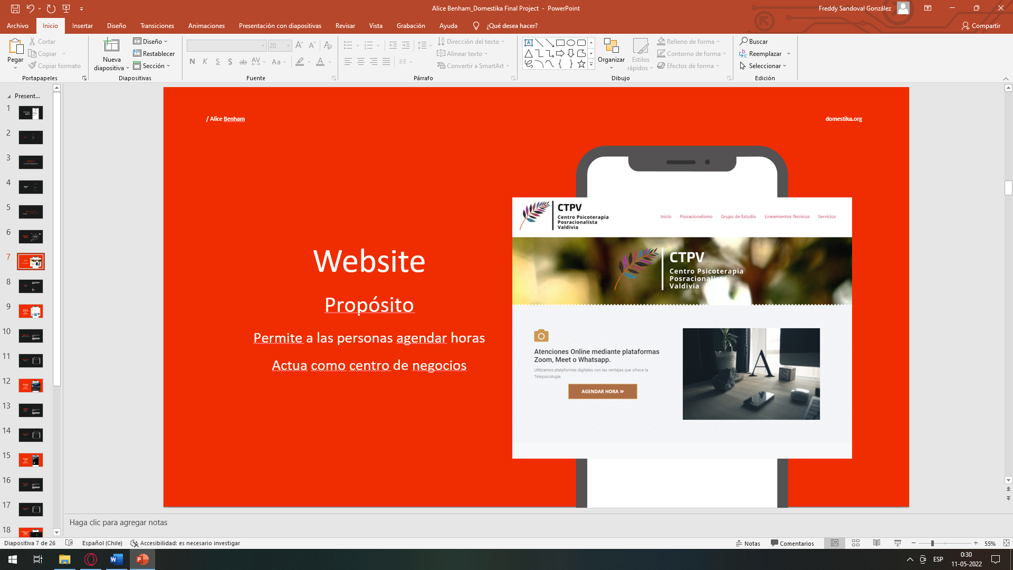
Task: Open PowerPoint from Windows taskbar
Action: [142, 559]
